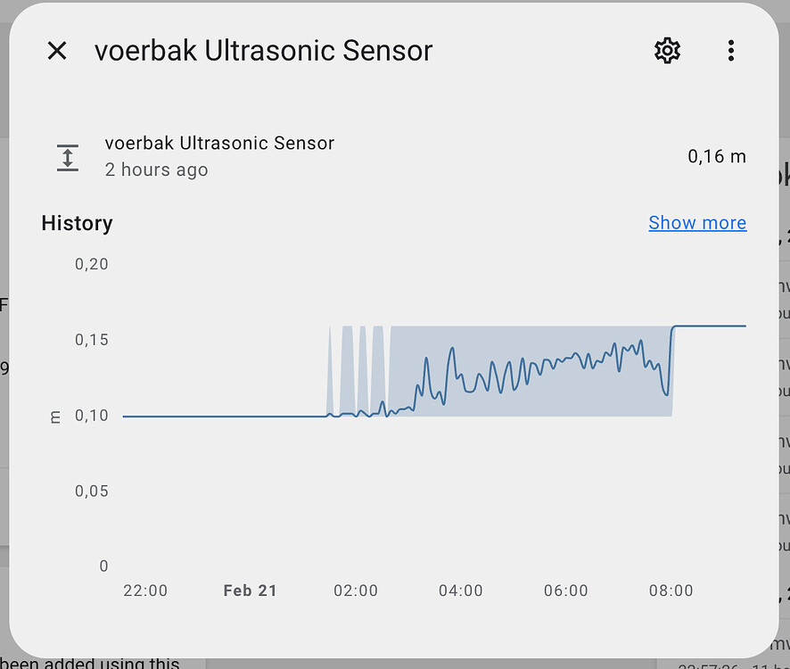Click the sensor name in the state row
The image size is (790, 669).
click(x=219, y=143)
